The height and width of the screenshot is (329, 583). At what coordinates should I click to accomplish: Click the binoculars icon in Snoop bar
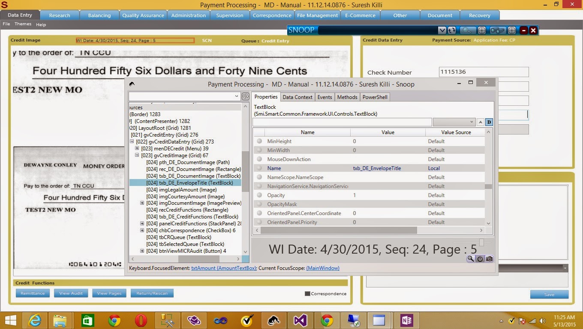pos(497,30)
